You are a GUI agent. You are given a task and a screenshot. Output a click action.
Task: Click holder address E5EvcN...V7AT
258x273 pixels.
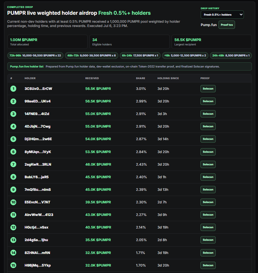(x=37, y=202)
